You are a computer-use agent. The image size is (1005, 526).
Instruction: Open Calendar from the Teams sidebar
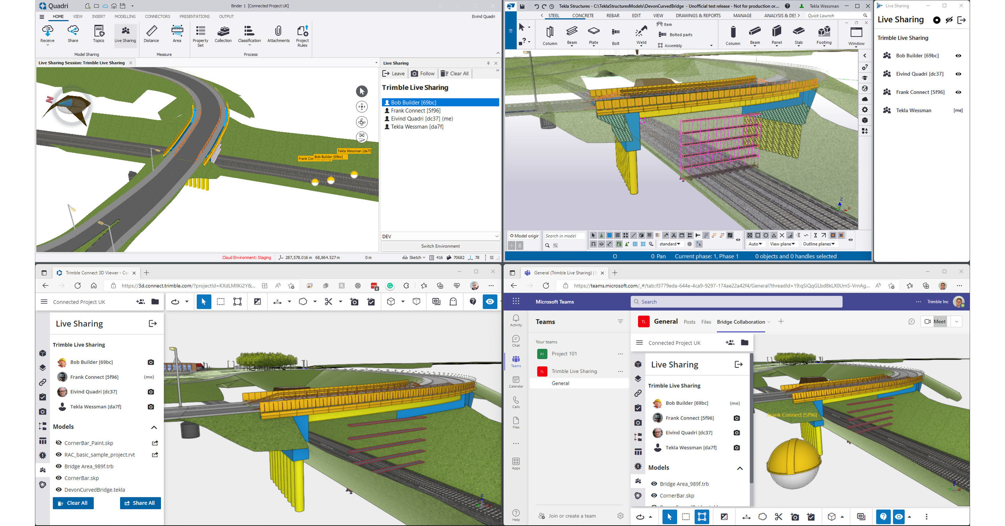point(516,381)
